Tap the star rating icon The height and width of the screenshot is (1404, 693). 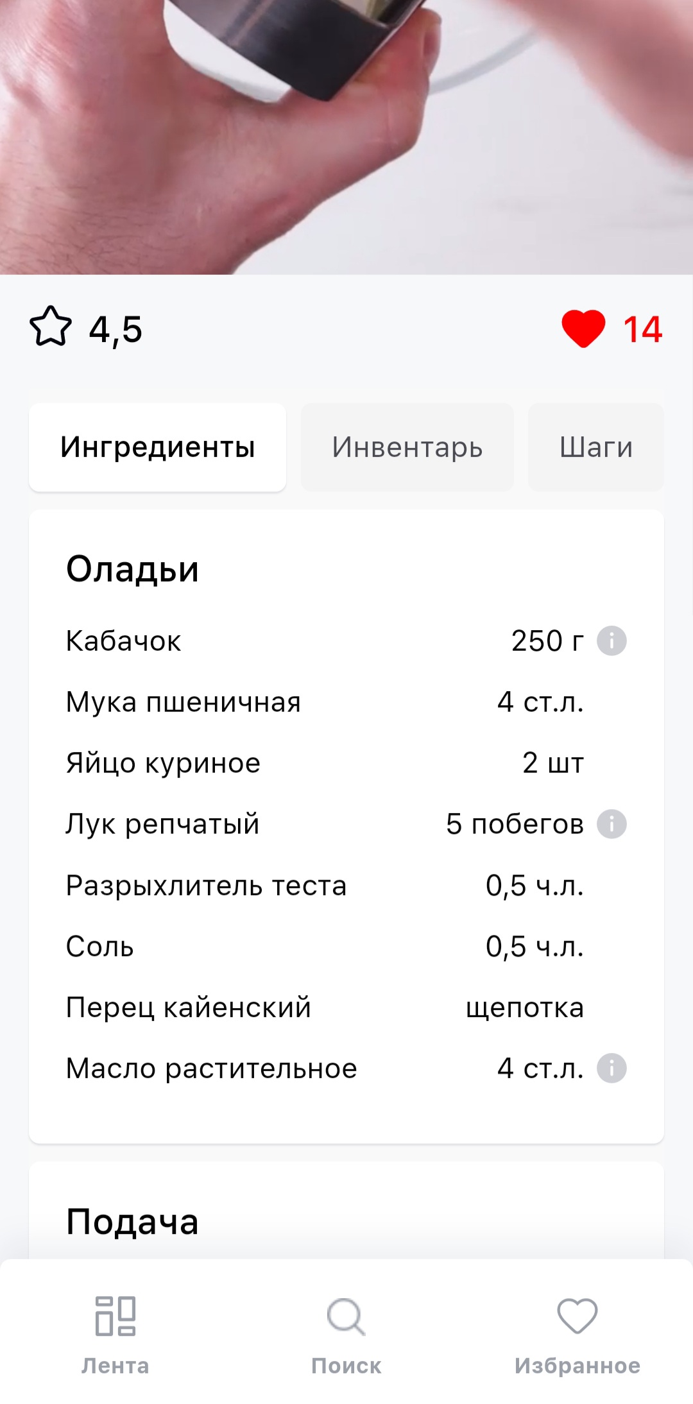click(x=50, y=327)
